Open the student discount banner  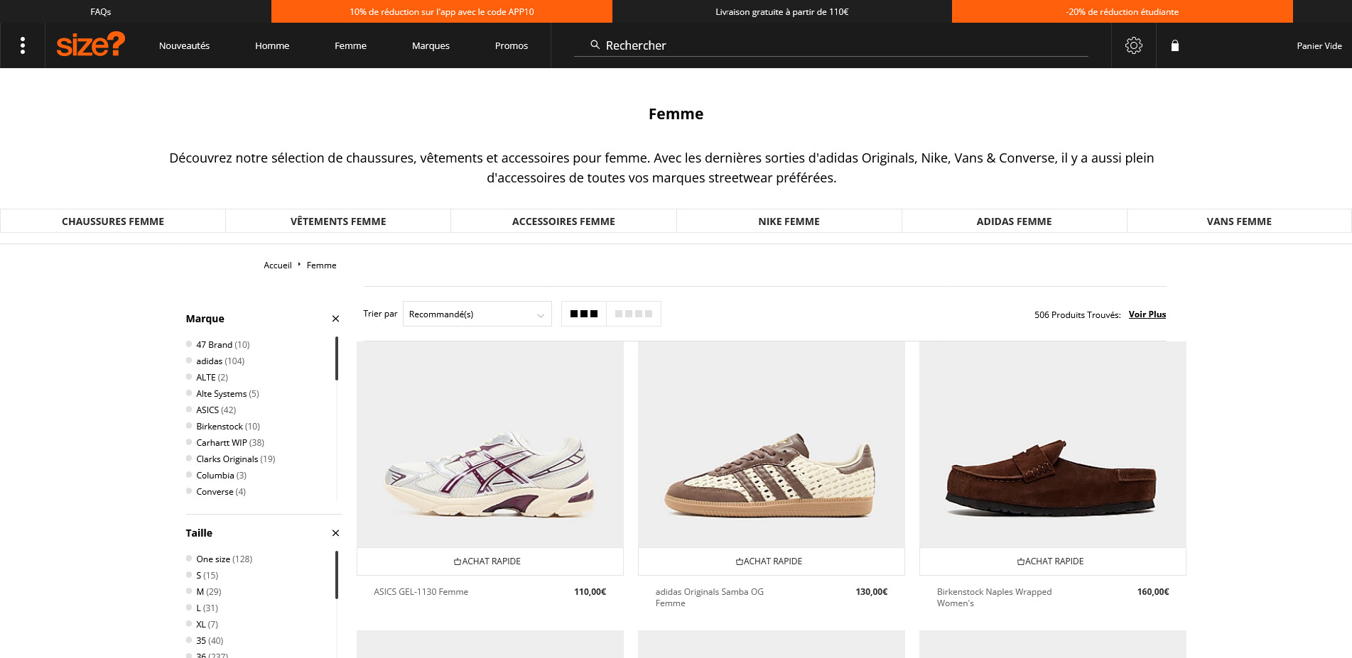pyautogui.click(x=1123, y=11)
